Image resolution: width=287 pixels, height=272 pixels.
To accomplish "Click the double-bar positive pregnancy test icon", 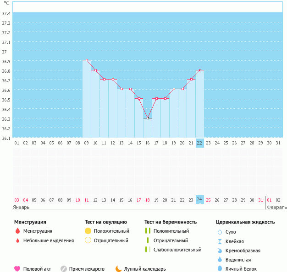I will tap(148, 231).
